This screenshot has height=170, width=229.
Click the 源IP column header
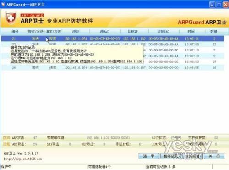pos(76,31)
